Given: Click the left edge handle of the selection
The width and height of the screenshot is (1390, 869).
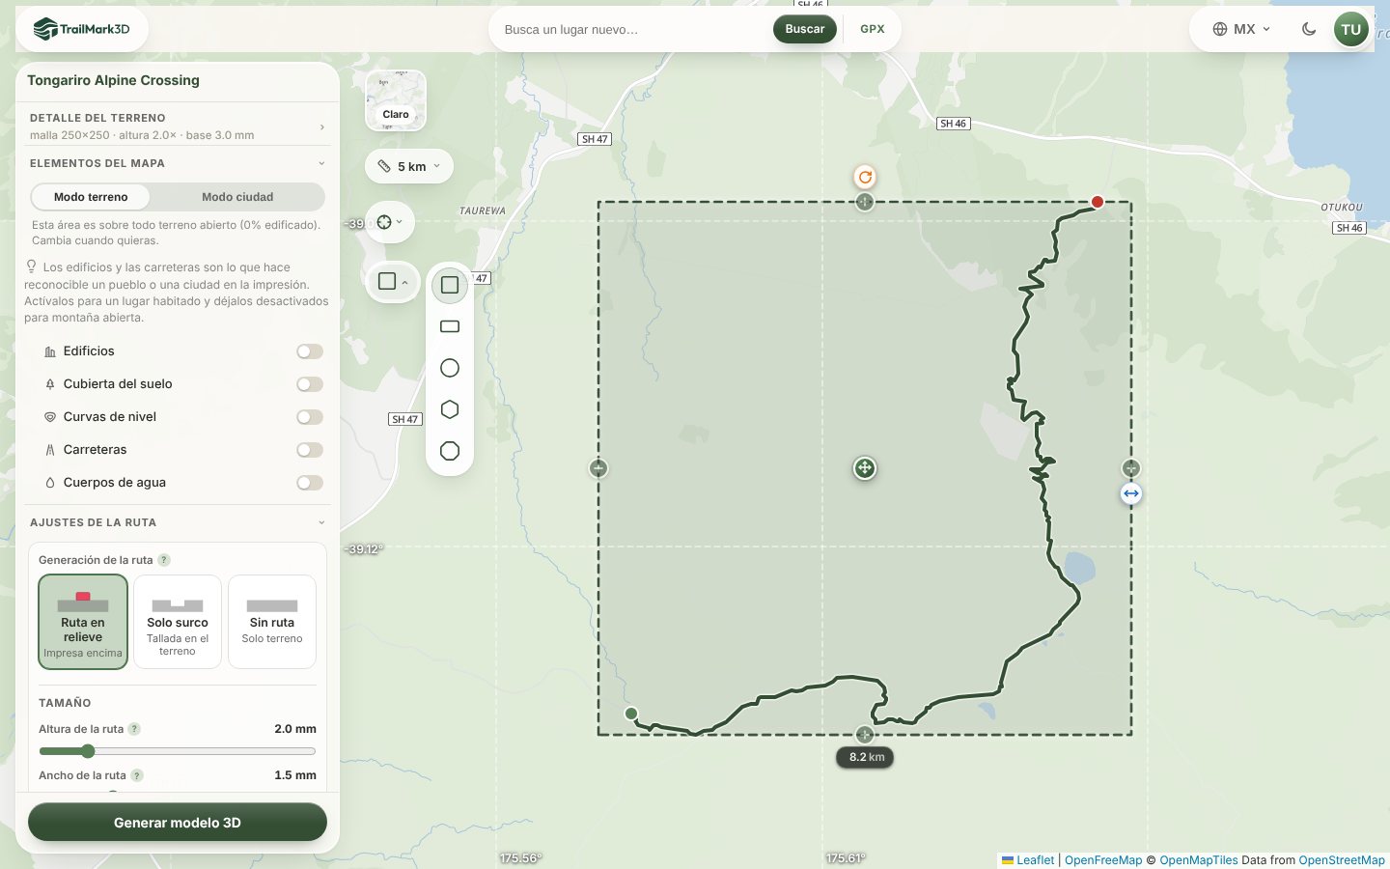Looking at the screenshot, I should coord(598,468).
